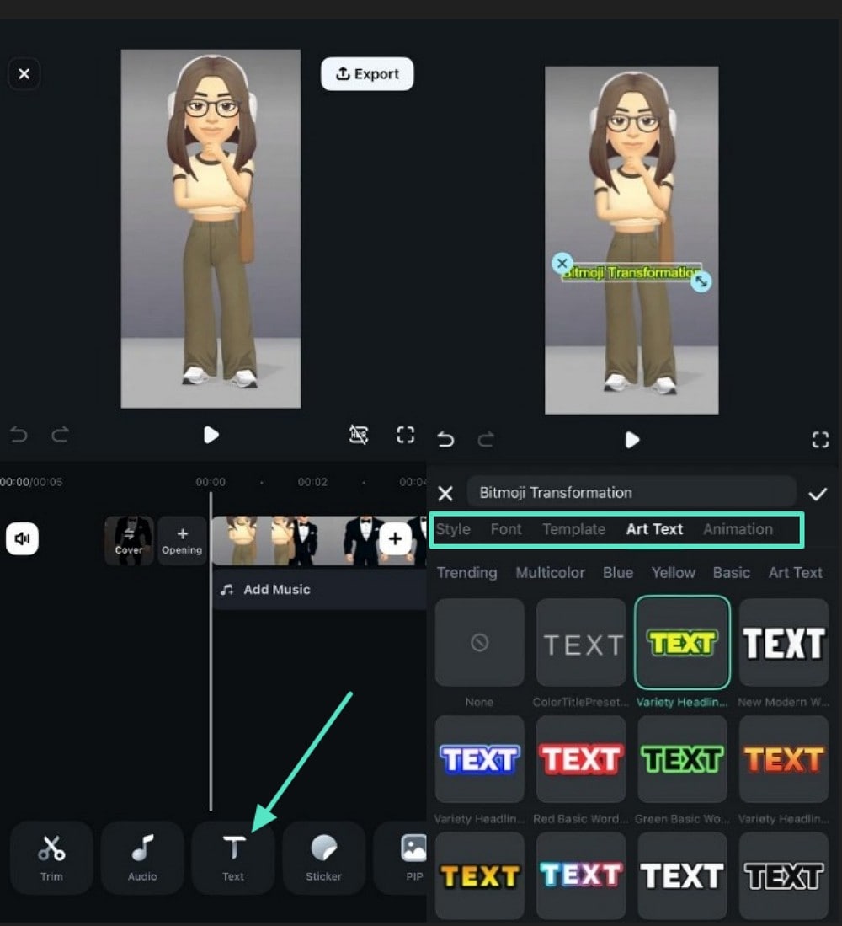842x926 pixels.
Task: Add an Opening clip to the timeline
Action: click(x=182, y=539)
